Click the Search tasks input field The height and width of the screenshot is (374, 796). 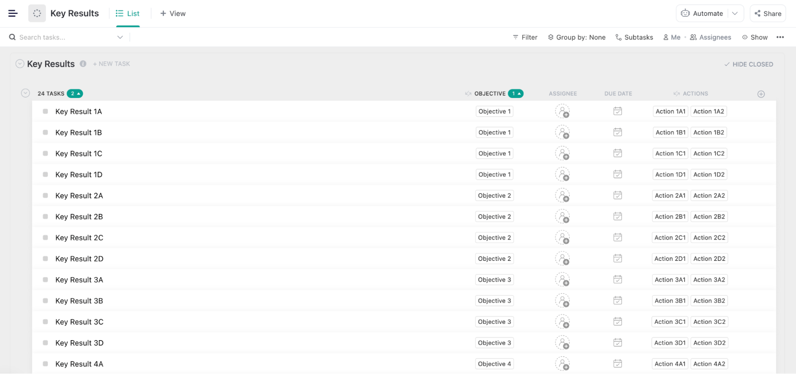click(64, 37)
